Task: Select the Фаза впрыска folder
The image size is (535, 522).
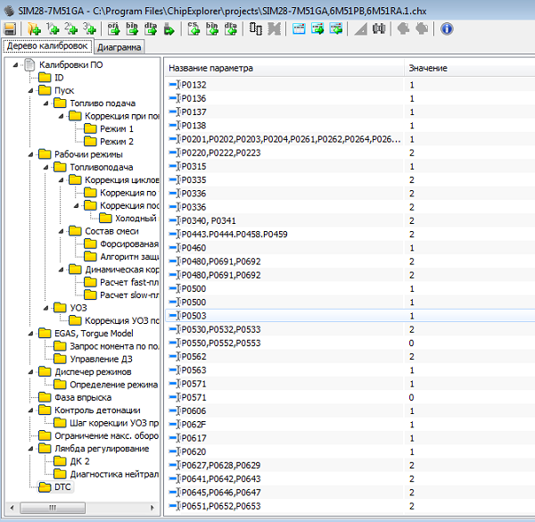Action: tap(83, 397)
